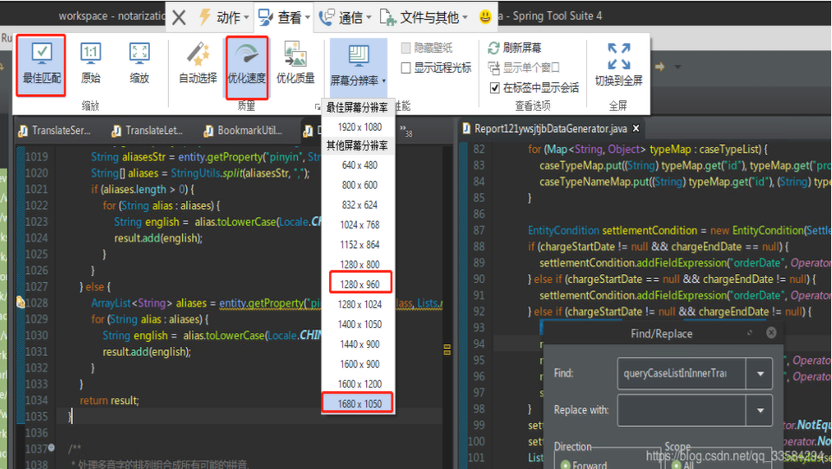Expand the Replace with history dropdown
The width and height of the screenshot is (832, 469).
[x=760, y=410]
